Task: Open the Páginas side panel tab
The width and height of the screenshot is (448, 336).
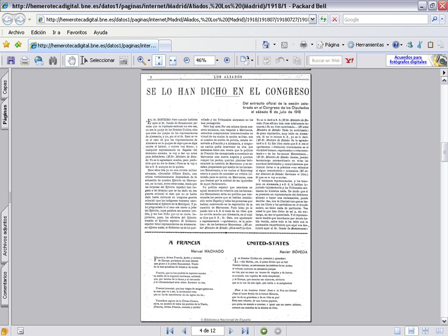Action: coord(5,114)
